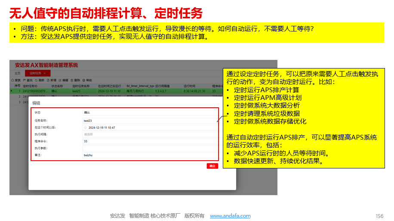Switch to the 主页 home tab
This screenshot has height=221, width=394.
coord(17,73)
